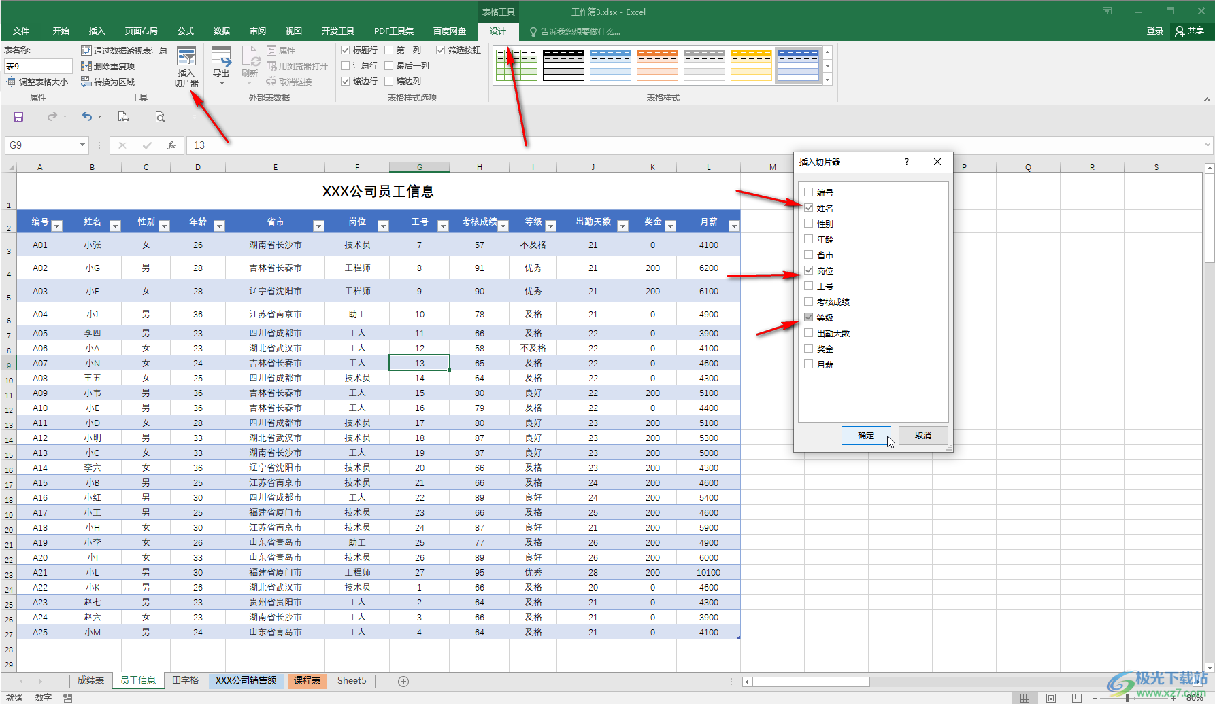Switch to Page Break Preview icon

pyautogui.click(x=1076, y=698)
